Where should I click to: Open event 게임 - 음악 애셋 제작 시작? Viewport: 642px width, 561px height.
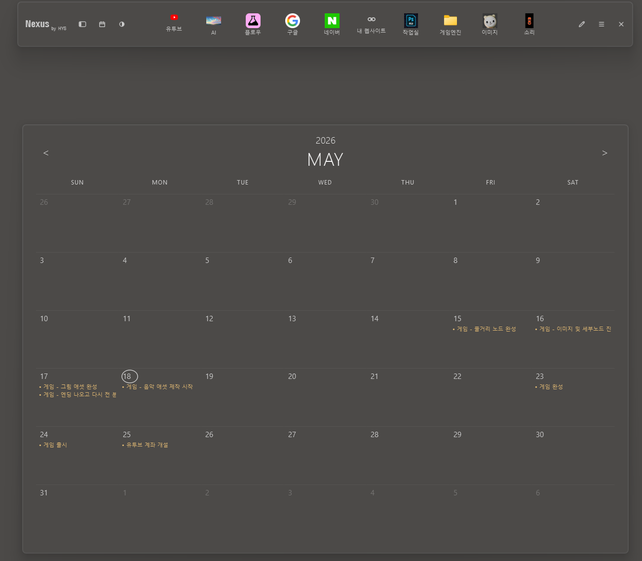click(x=157, y=387)
